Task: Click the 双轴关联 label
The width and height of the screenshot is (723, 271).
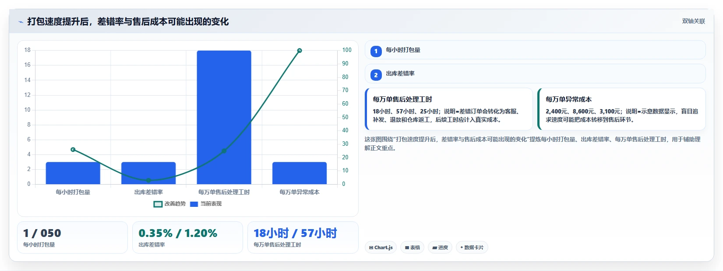Action: [693, 21]
